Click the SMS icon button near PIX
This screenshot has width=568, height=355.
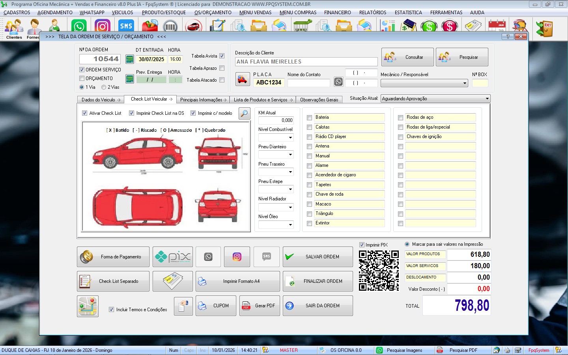[x=267, y=257]
